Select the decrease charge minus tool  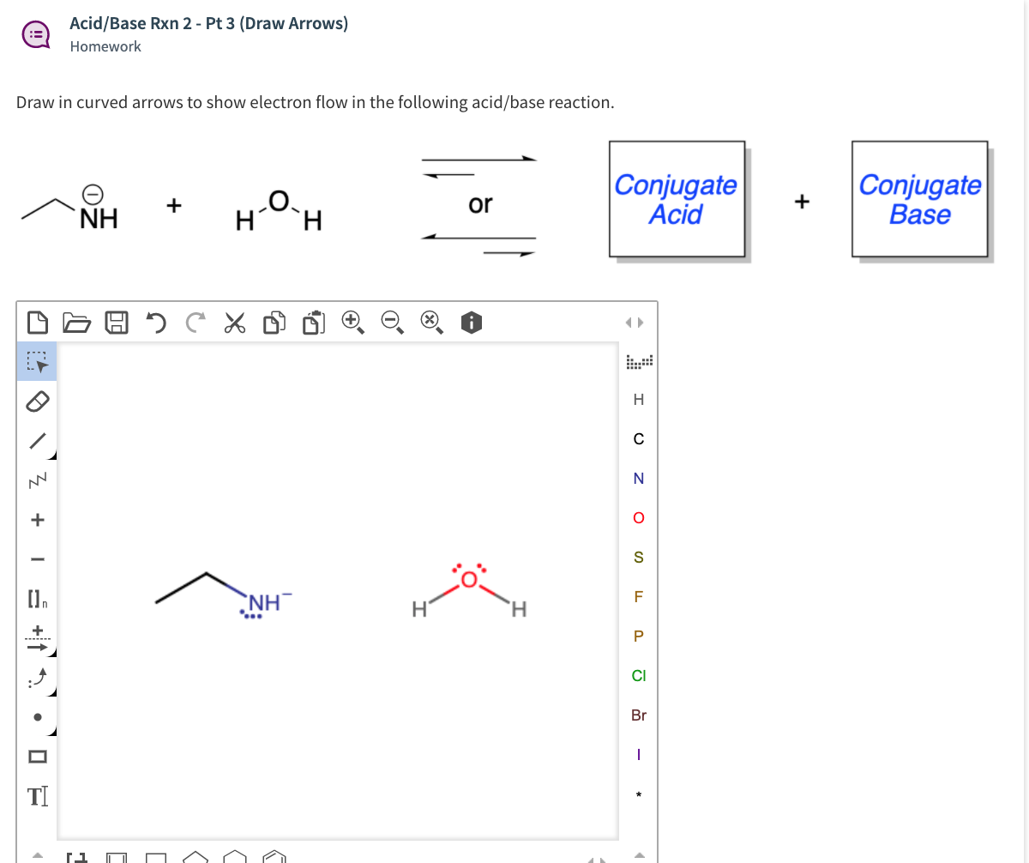(x=38, y=558)
